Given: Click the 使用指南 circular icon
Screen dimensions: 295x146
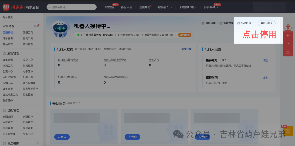Looking at the screenshot, I should tap(203, 24).
